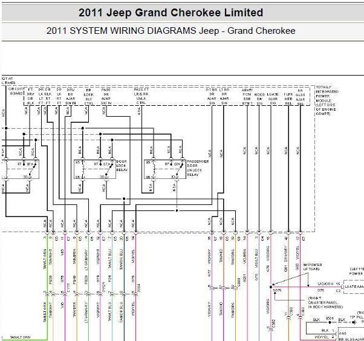Click the 'VIO/BRN' wire color label
Image resolution: width=364 pixels, height=341 pixels.
[x=244, y=256]
